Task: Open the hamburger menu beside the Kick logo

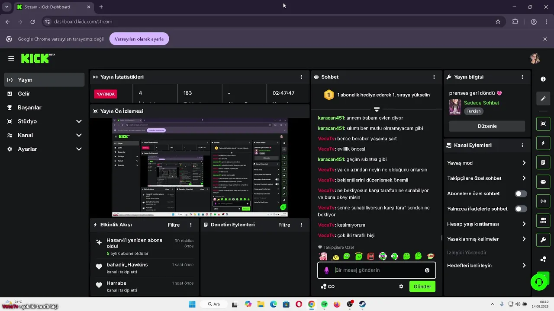Action: (11, 58)
